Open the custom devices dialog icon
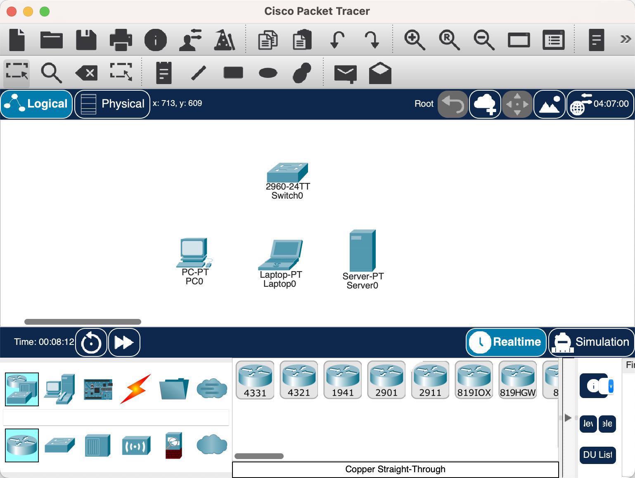This screenshot has width=635, height=478. click(553, 40)
